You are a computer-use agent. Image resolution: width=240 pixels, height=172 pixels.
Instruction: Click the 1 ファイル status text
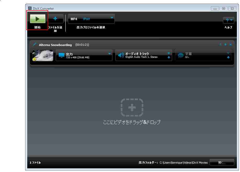click(35, 163)
